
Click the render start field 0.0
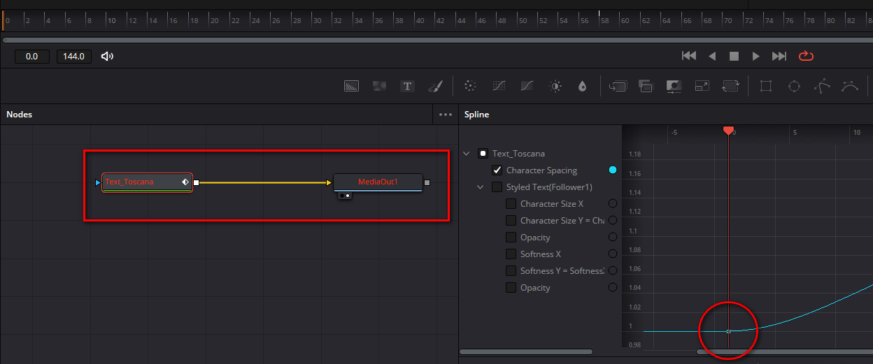click(x=32, y=57)
